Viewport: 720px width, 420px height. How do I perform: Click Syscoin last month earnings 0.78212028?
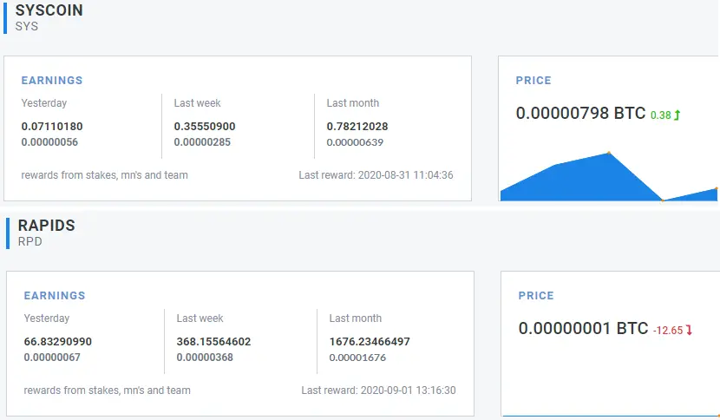pos(357,127)
